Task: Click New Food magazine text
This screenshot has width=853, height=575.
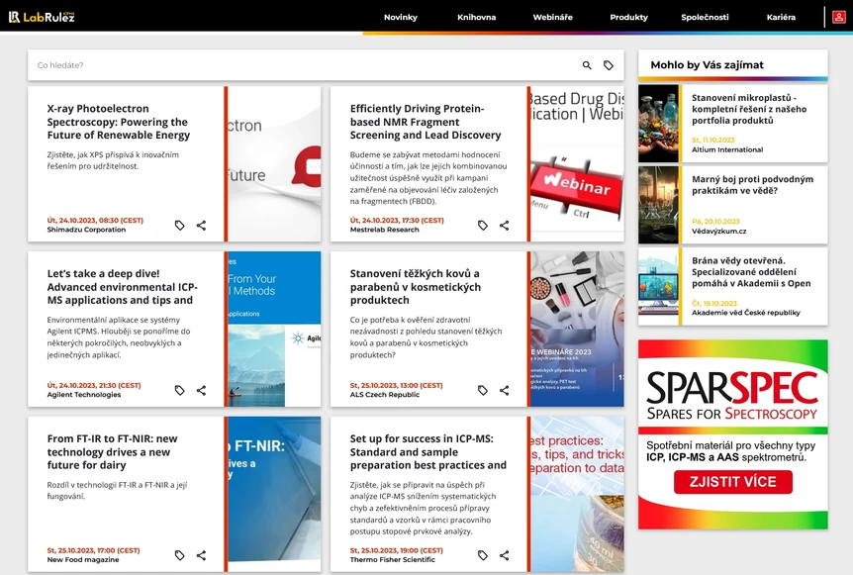Action: point(83,559)
